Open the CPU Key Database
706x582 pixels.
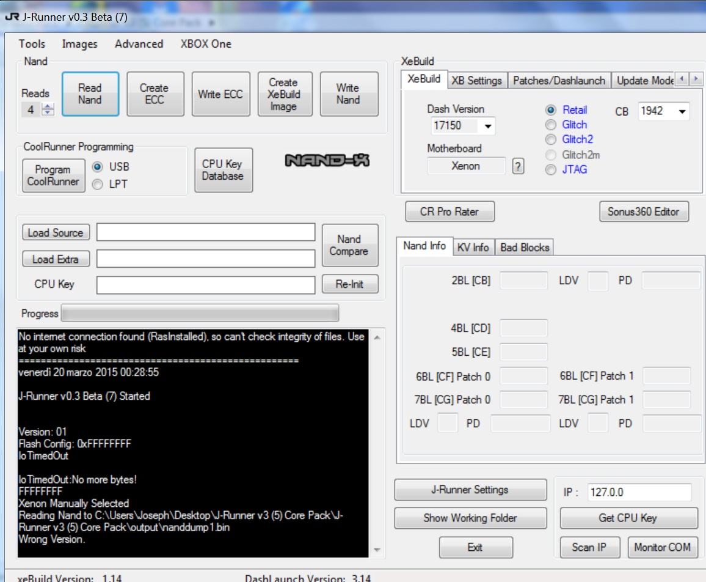click(224, 170)
